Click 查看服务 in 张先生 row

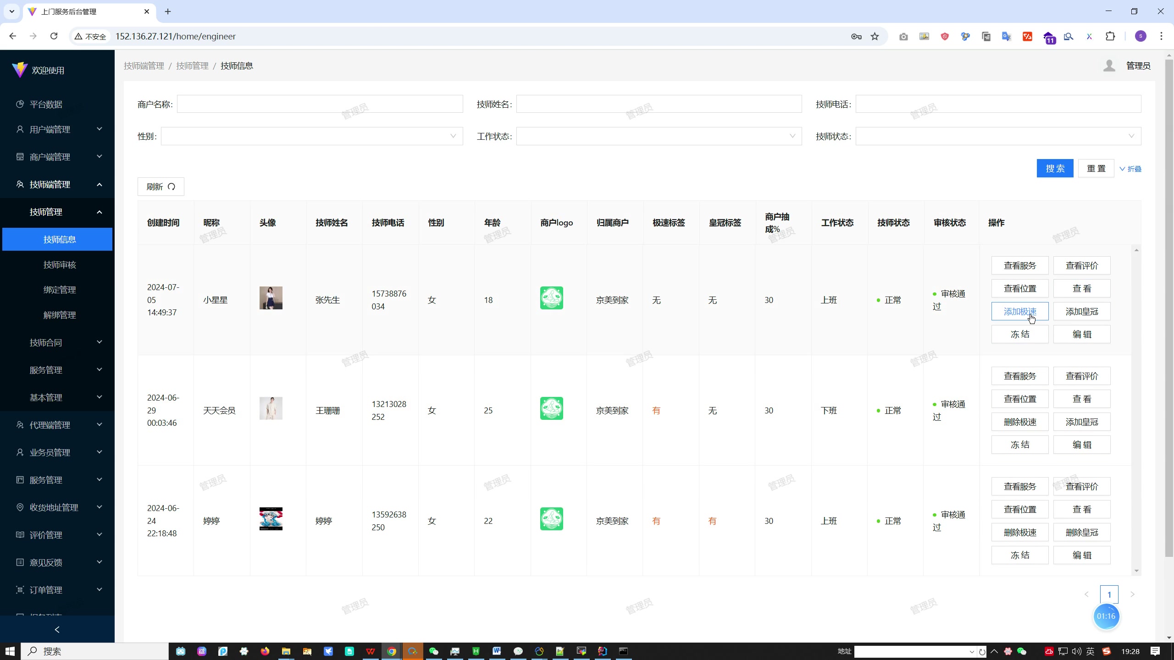click(1020, 265)
